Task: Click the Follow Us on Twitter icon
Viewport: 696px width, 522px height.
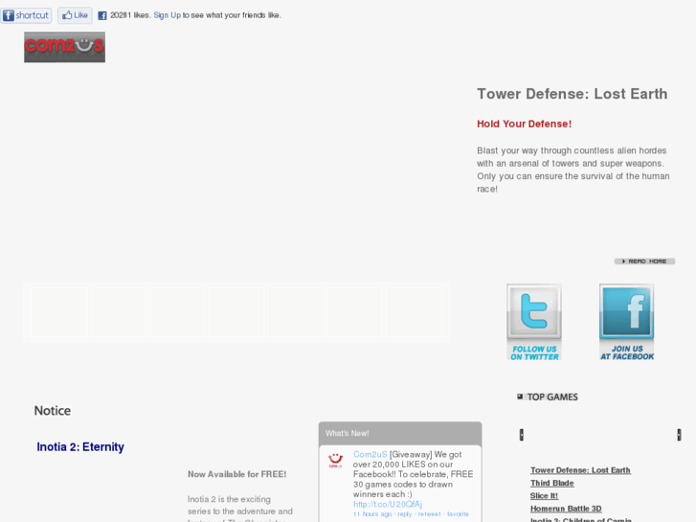Action: pos(534,322)
